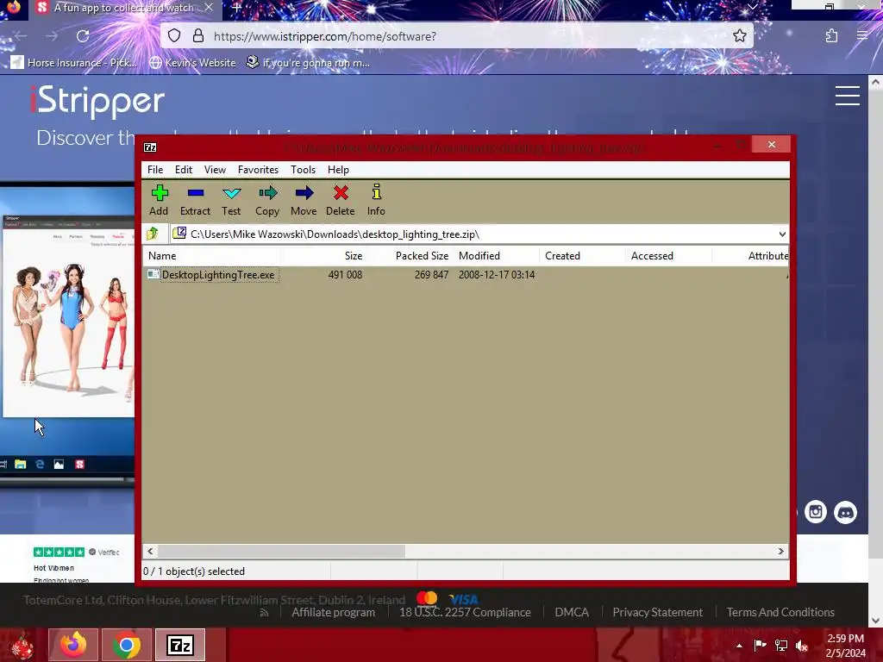Click the network tray icon
This screenshot has width=883, height=662.
click(781, 646)
